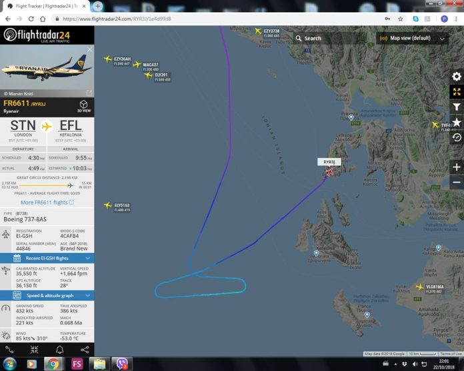
Task: Toggle flight route display icon
Action: [9, 350]
